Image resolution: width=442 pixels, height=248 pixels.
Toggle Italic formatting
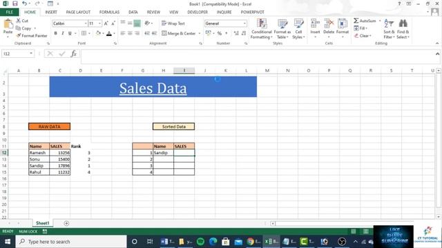63,33
